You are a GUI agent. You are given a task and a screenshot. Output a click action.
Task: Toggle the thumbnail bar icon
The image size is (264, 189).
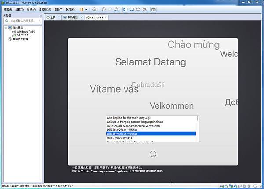pos(132,10)
